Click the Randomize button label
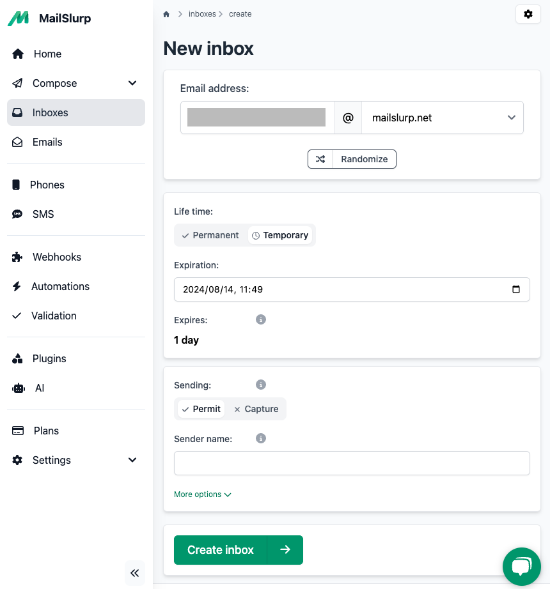Screen dimensions: 550x589 (365, 159)
